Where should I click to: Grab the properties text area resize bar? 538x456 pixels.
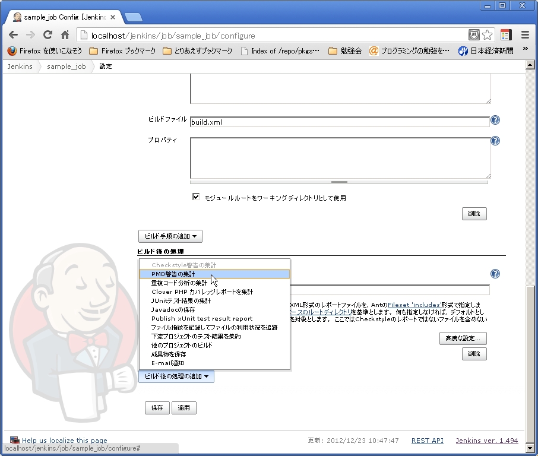339,182
